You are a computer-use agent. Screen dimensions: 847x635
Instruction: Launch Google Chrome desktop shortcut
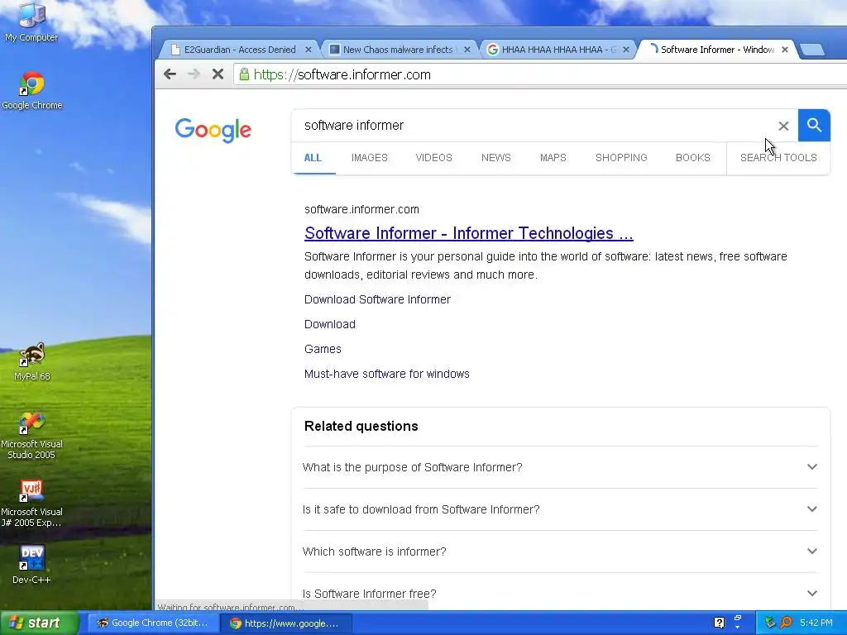pos(32,90)
